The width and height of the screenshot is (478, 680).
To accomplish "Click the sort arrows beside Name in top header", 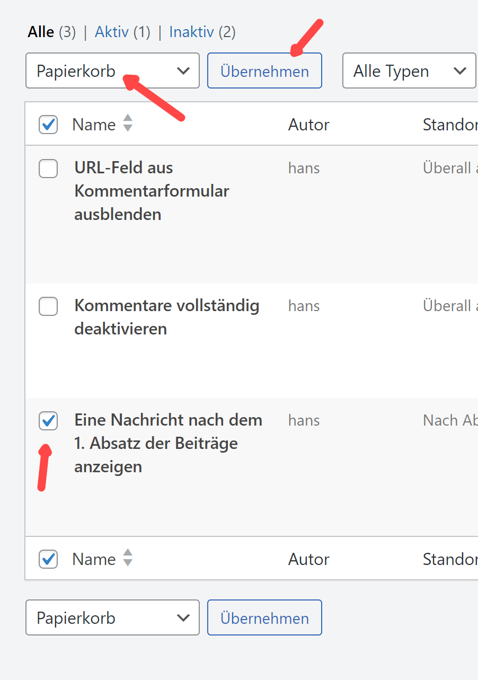I will 127,123.
